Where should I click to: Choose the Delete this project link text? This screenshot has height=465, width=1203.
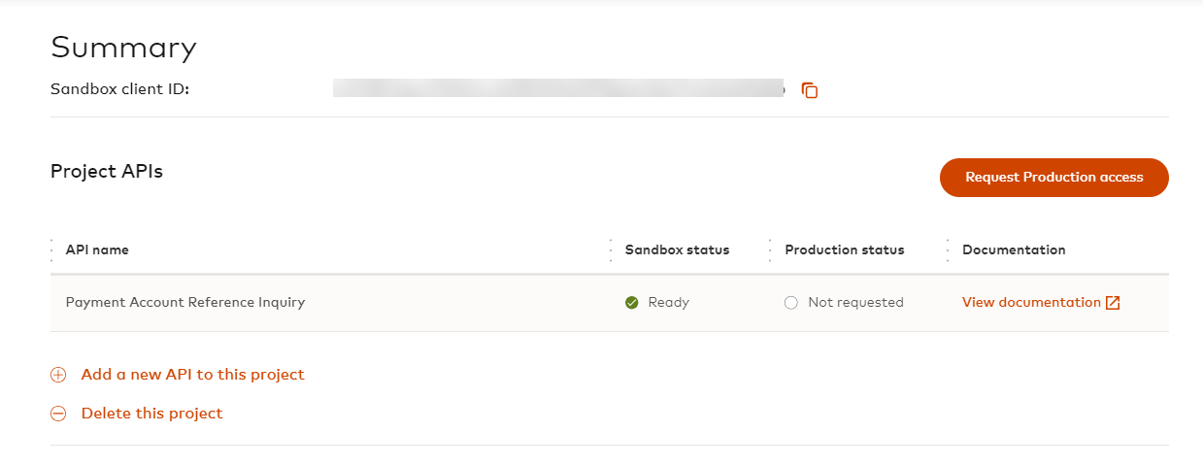click(x=151, y=414)
